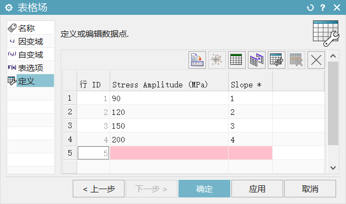346x204 pixels.
Task: Click the stress cell with value 90
Action: [x=169, y=98]
